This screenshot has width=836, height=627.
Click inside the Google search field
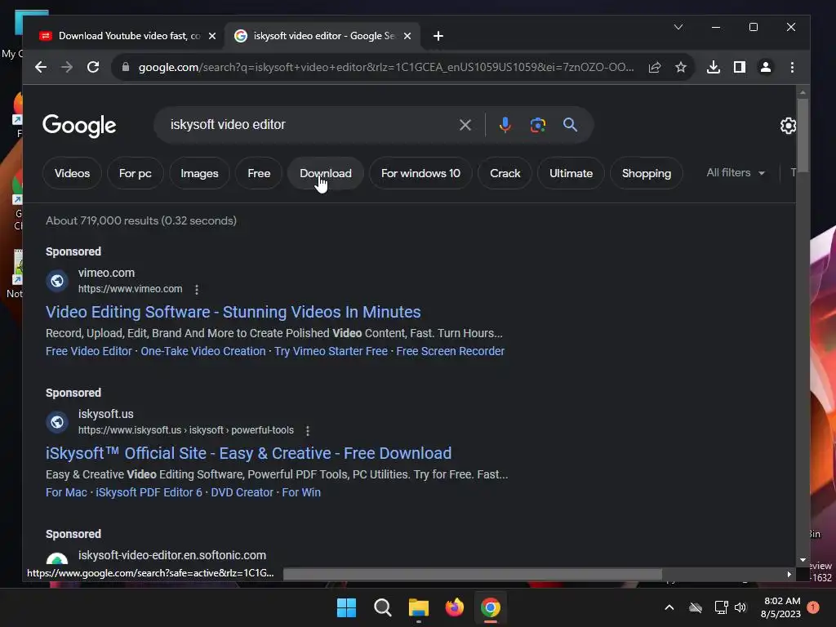click(x=309, y=125)
